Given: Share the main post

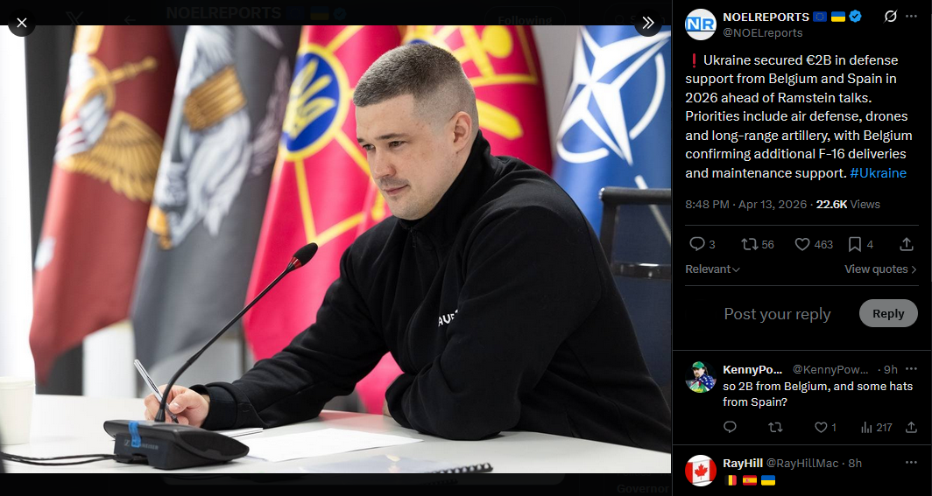Looking at the screenshot, I should pos(907,244).
